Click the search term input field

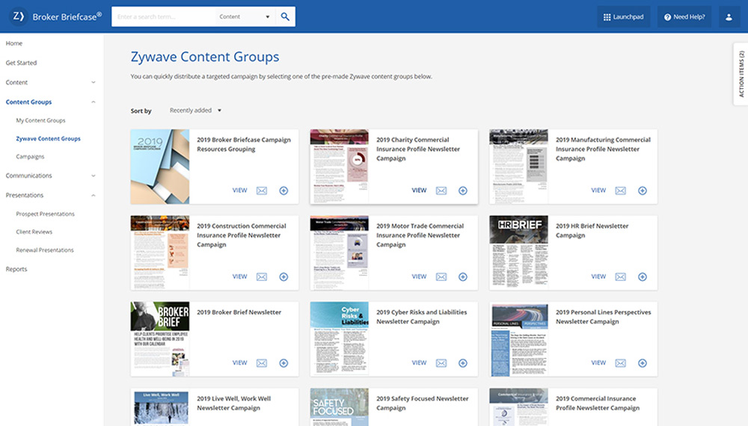pyautogui.click(x=164, y=16)
